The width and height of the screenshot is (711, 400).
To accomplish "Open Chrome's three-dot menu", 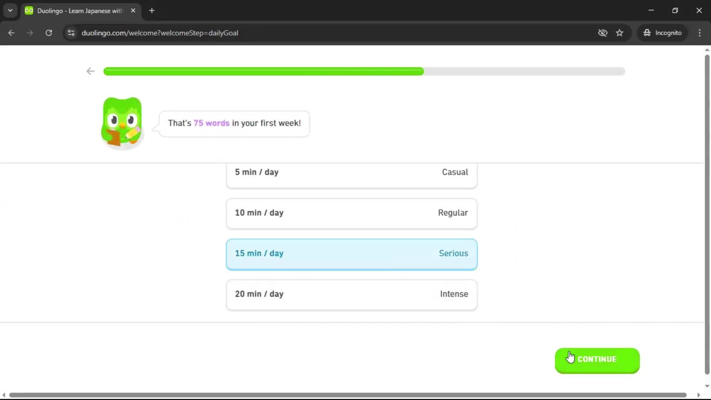I will [x=700, y=33].
